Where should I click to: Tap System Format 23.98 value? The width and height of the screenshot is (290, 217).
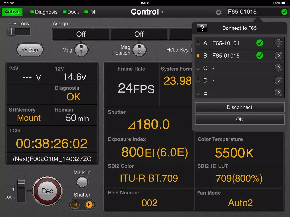coord(178,81)
